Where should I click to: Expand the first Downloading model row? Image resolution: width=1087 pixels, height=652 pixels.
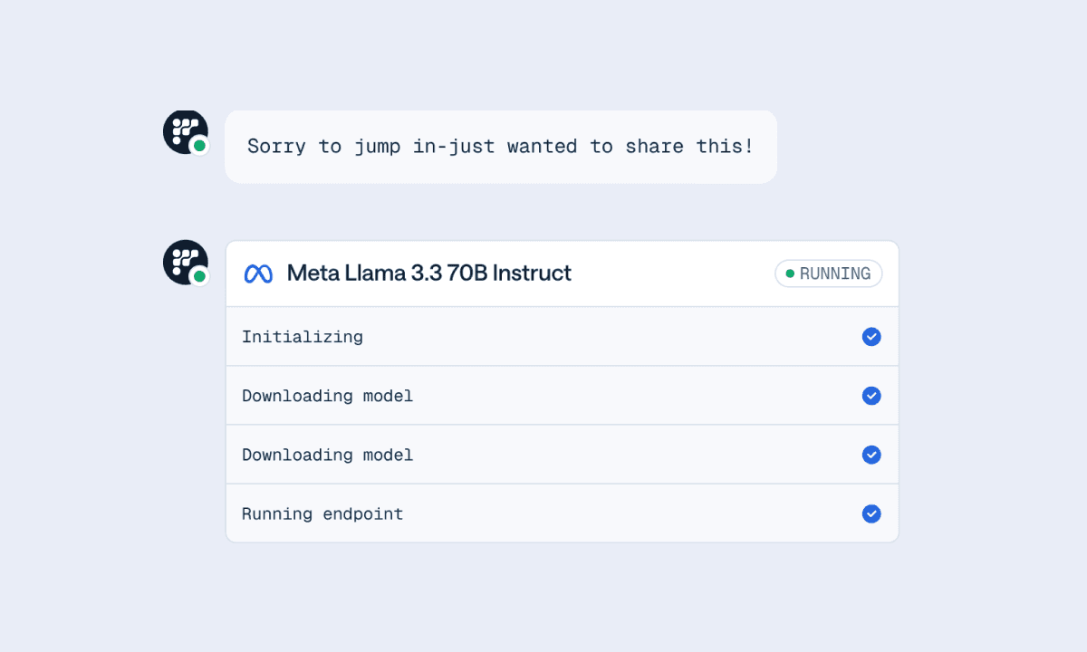tap(562, 396)
